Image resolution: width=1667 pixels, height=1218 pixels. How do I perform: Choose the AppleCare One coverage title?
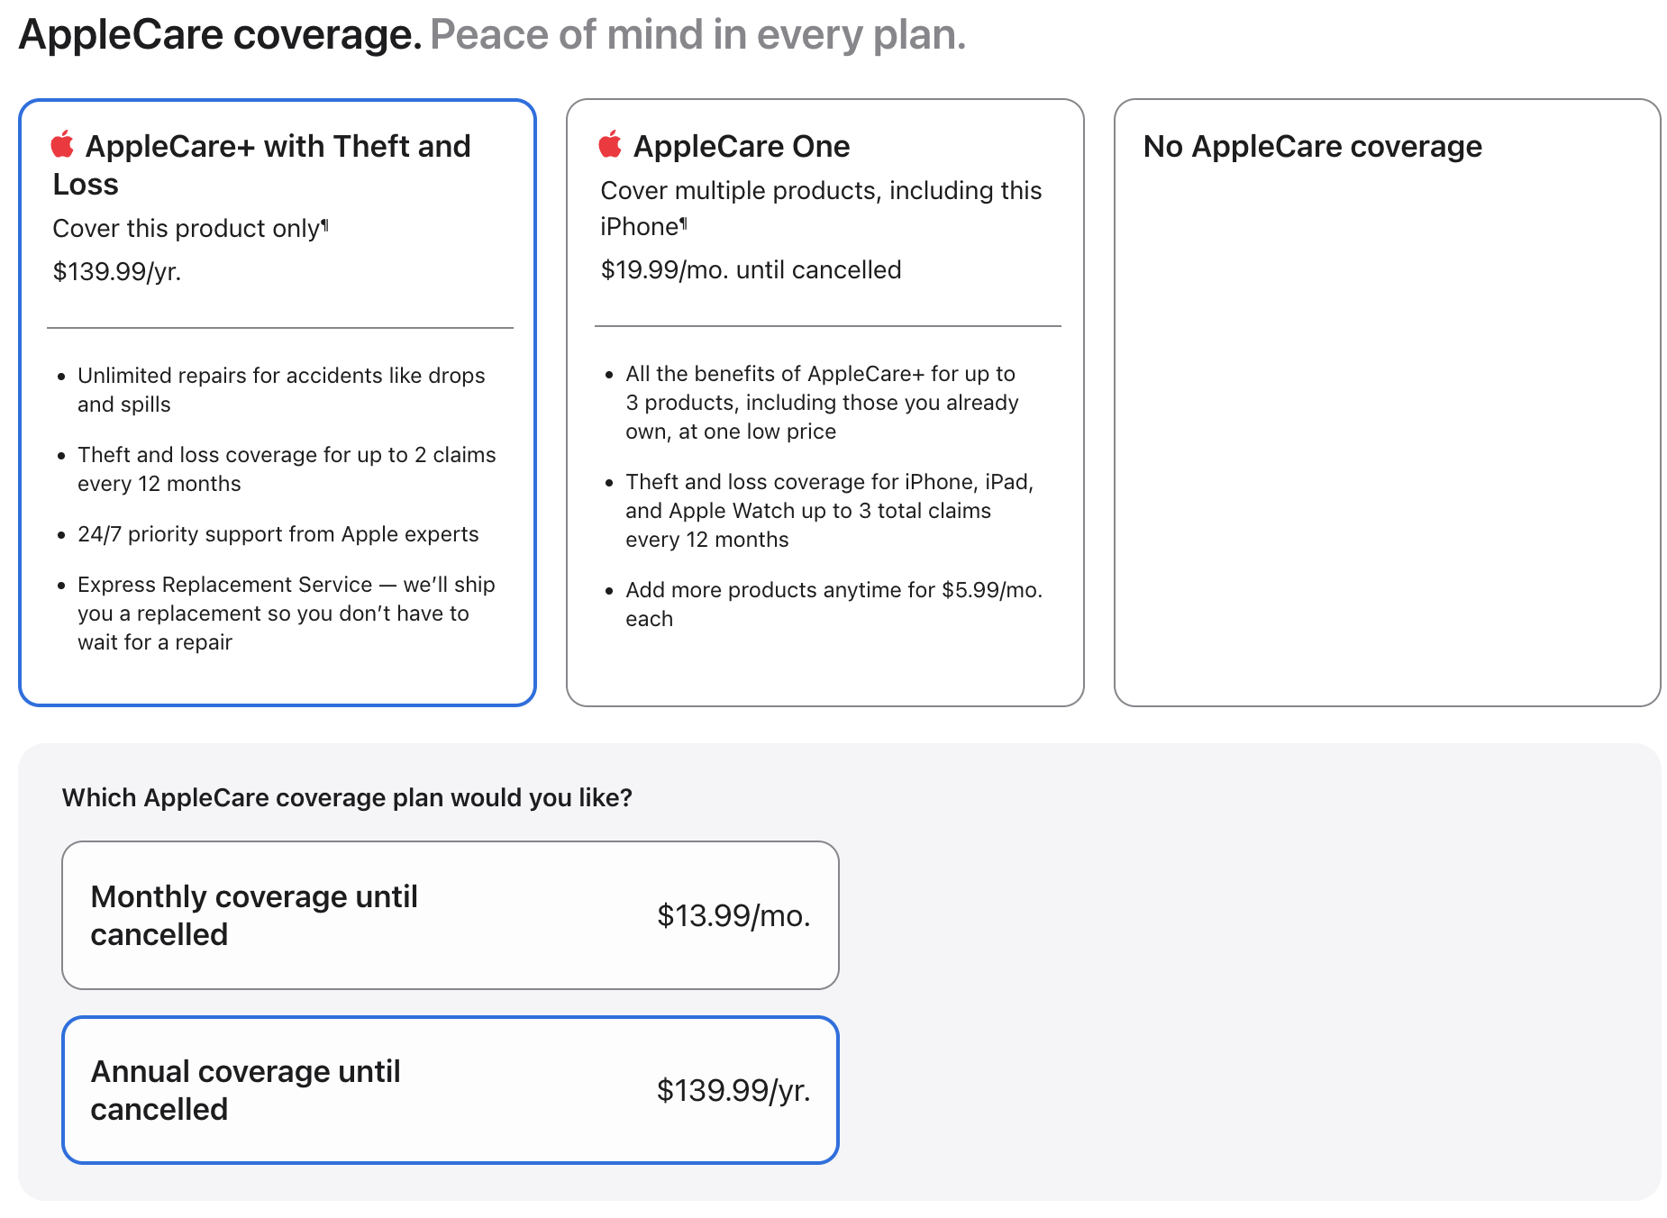(x=741, y=146)
